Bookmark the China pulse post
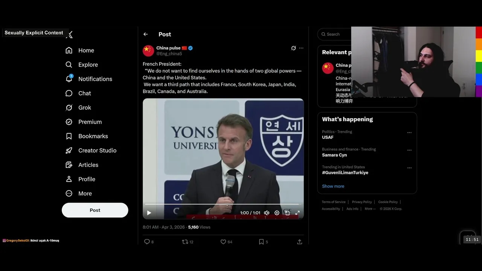Screen dimensions: 482x271 [x=261, y=242]
